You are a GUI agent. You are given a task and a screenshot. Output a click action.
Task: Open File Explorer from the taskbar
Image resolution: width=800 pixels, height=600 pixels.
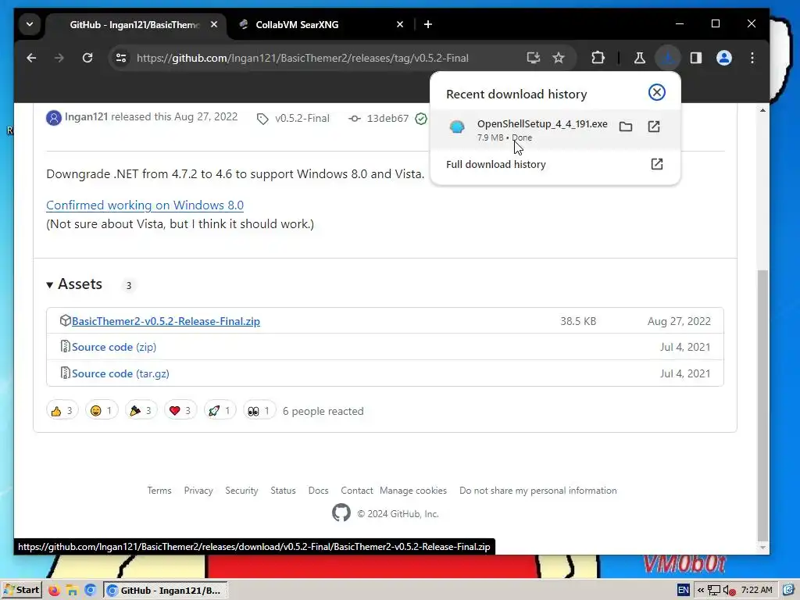(72, 591)
